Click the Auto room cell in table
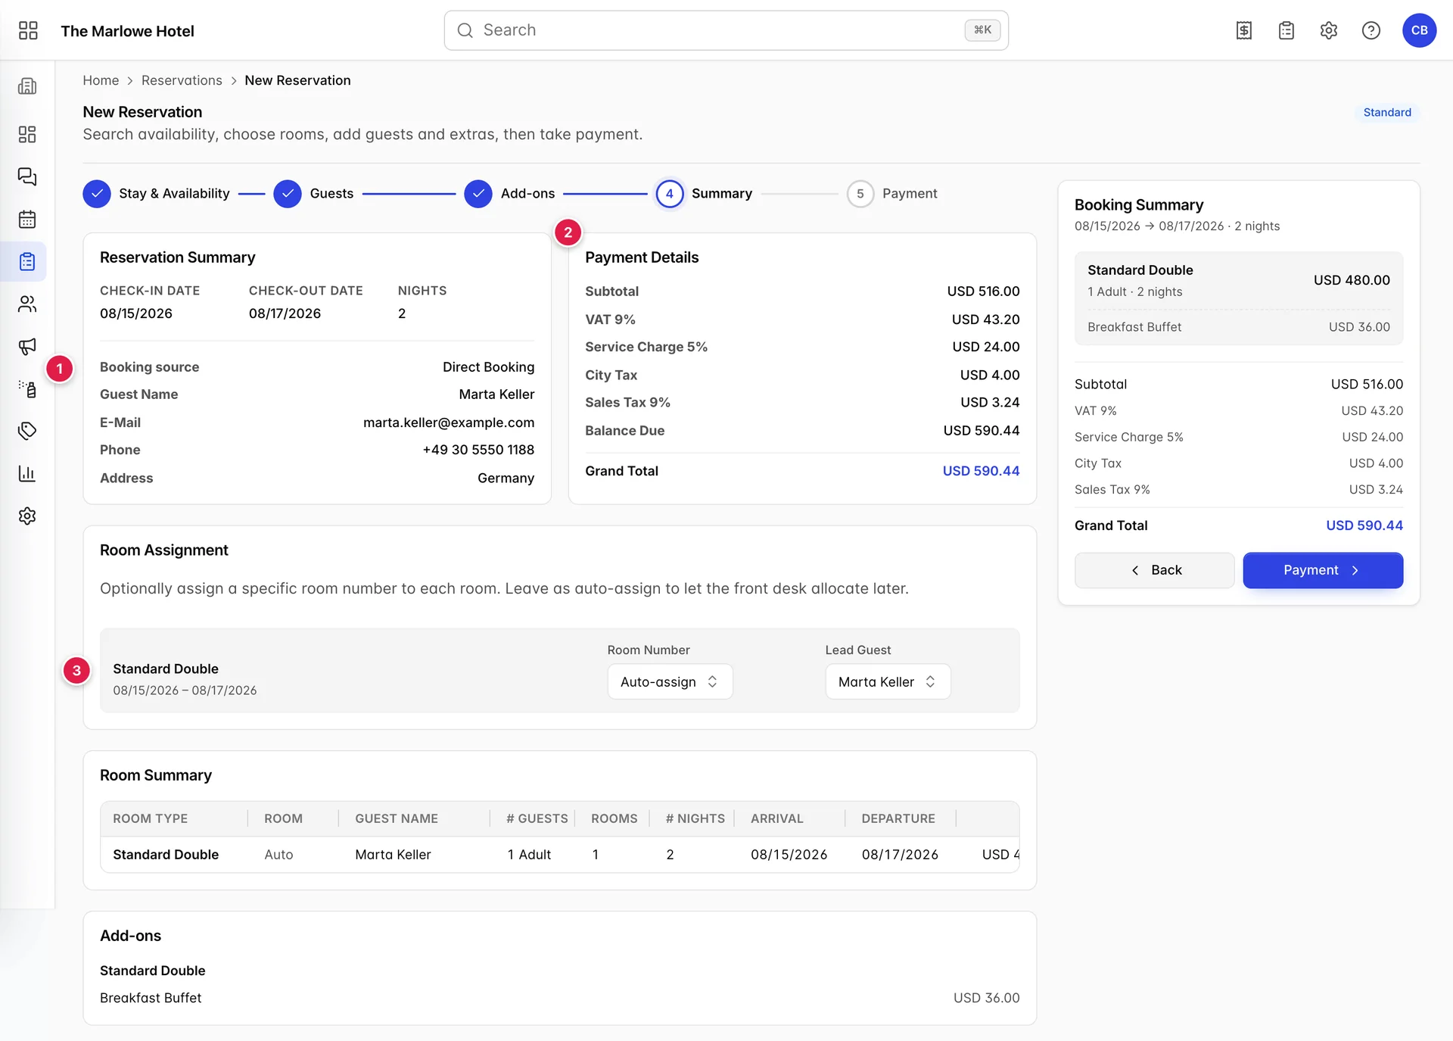 [x=278, y=855]
